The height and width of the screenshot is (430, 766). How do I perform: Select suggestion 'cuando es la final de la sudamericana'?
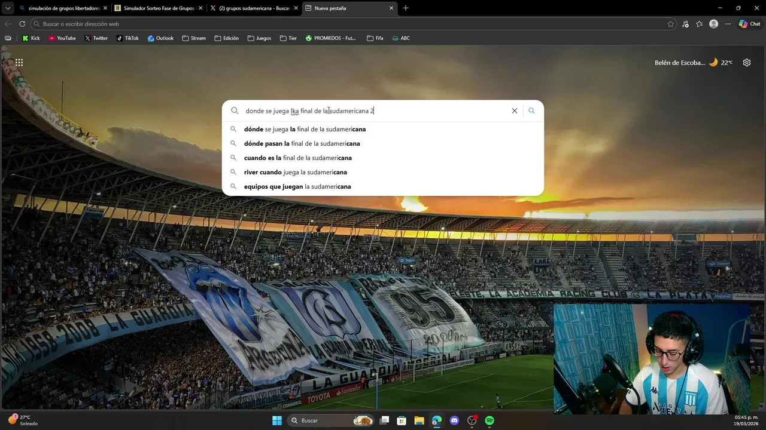(x=383, y=158)
